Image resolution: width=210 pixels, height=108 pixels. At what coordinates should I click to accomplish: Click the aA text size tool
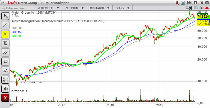point(5,70)
